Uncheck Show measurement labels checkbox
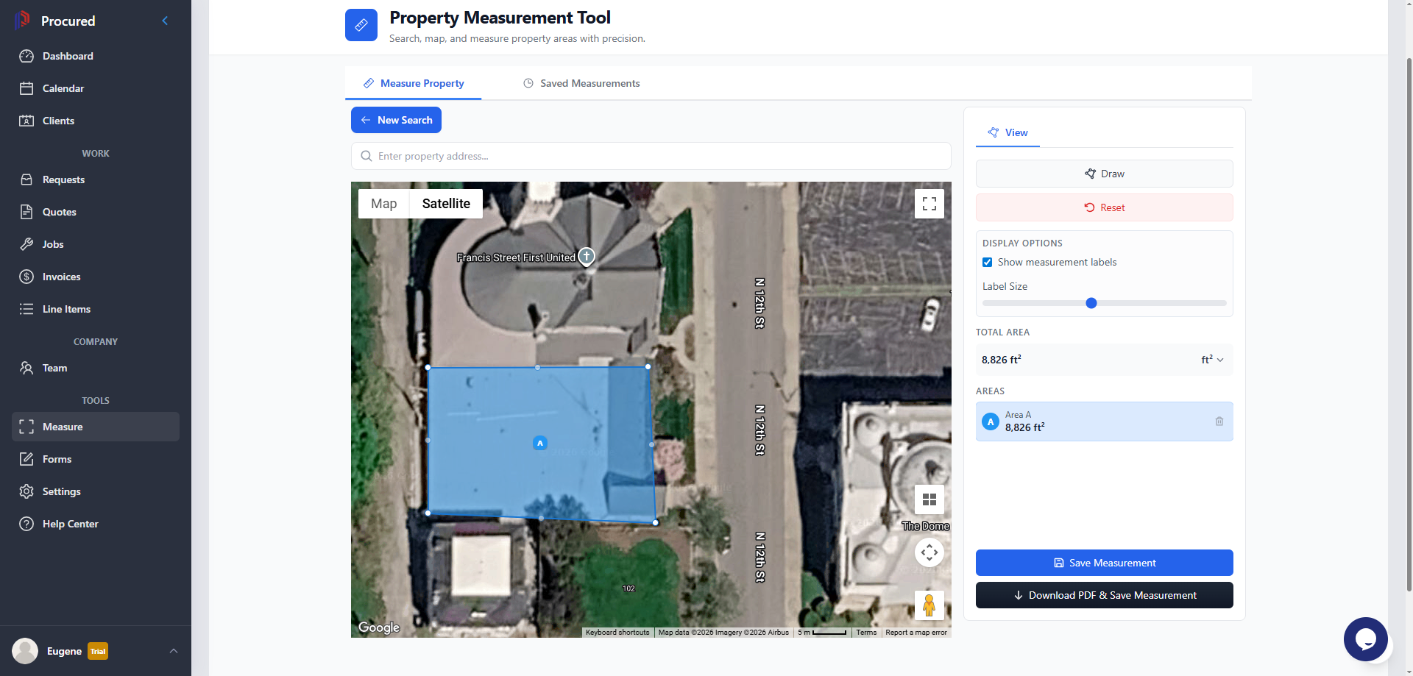 coord(988,263)
